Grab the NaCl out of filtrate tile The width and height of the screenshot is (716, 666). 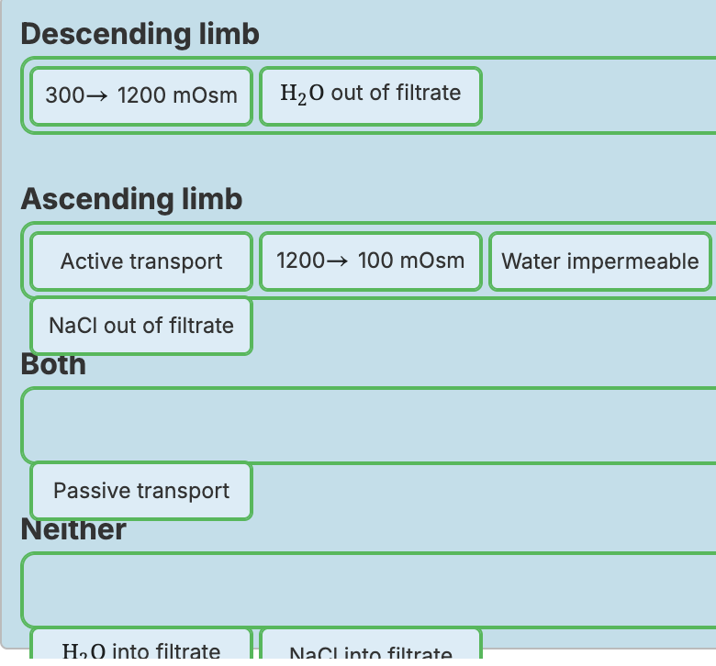[141, 326]
